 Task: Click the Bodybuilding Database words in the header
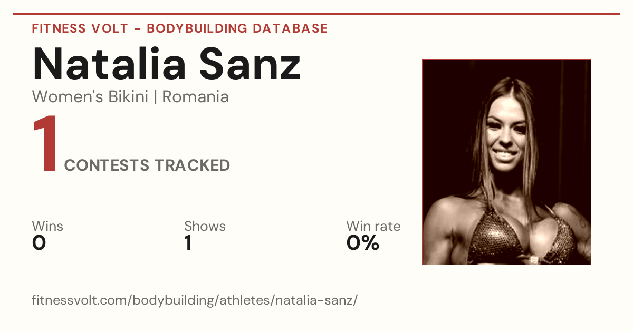[x=237, y=28]
